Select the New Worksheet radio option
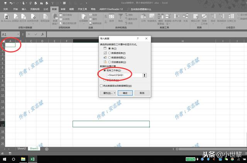 point(105,80)
